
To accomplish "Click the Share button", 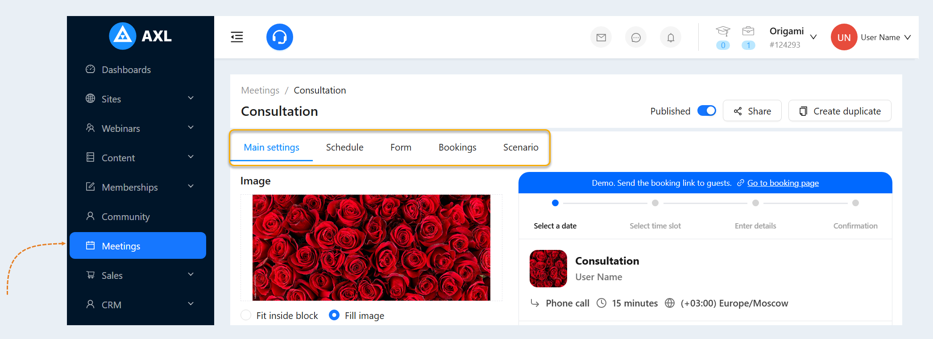I will [752, 110].
